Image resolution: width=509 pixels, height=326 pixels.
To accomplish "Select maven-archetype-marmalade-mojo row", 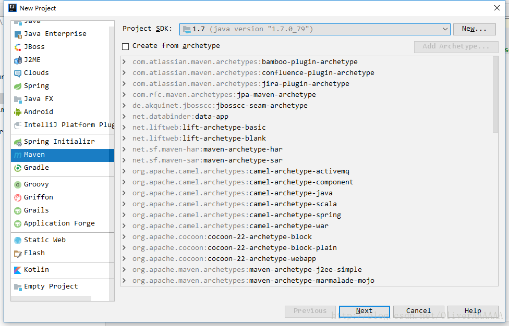I will point(307,281).
